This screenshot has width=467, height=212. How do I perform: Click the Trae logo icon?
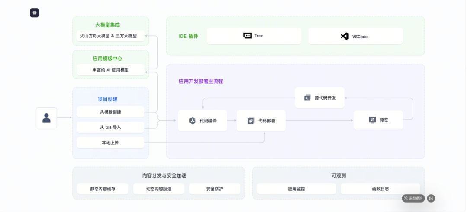click(247, 36)
